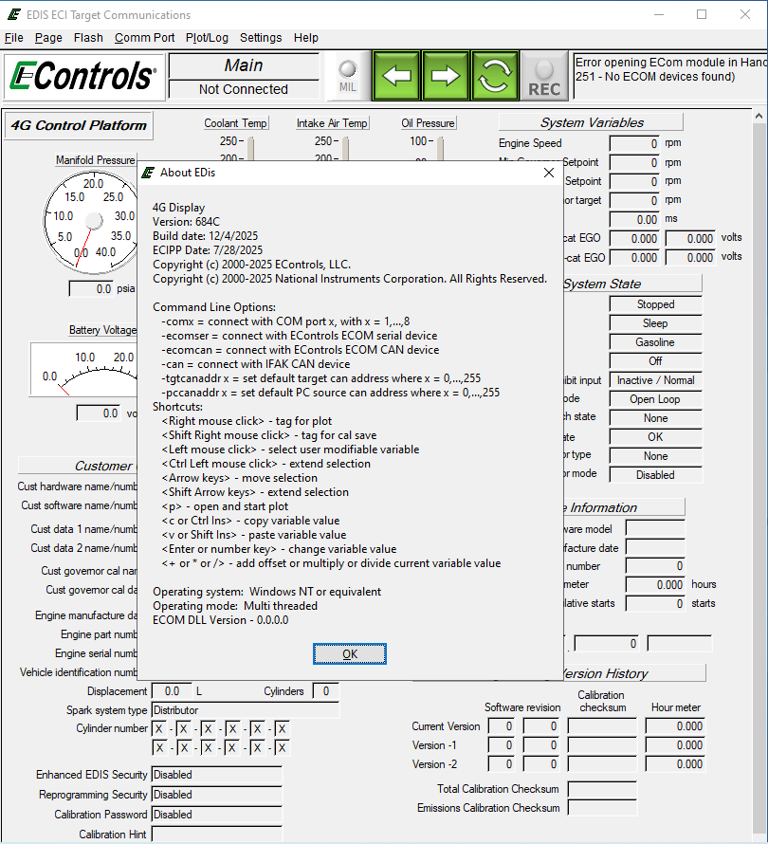Click the green refresh connection icon
Viewport: 768px width, 844px height.
pos(495,76)
